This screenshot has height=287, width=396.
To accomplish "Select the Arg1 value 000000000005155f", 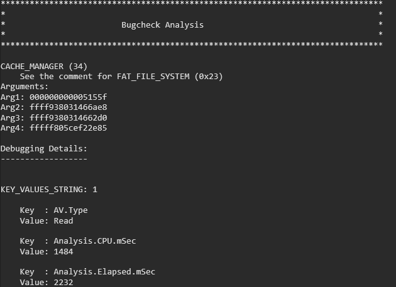I will coord(68,97).
